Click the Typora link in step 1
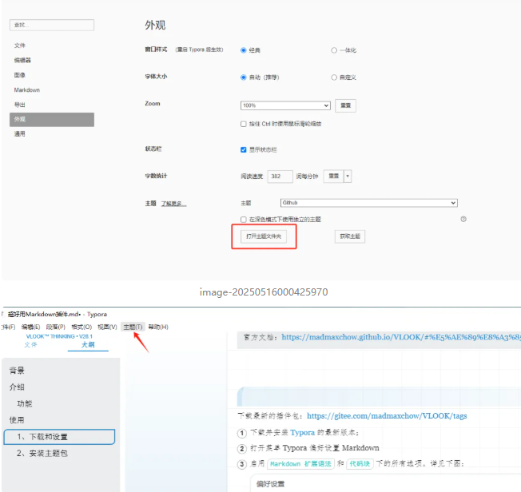This screenshot has width=521, height=492. 302,433
